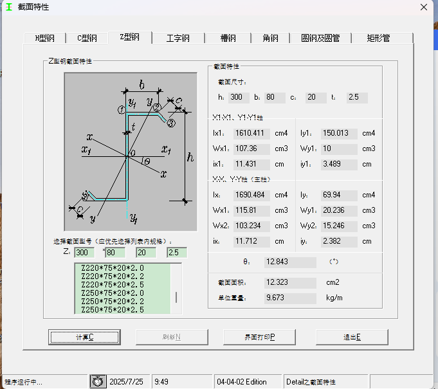Click the Wy1 value 20.236
Screen dimensions: 438x389
click(339, 210)
